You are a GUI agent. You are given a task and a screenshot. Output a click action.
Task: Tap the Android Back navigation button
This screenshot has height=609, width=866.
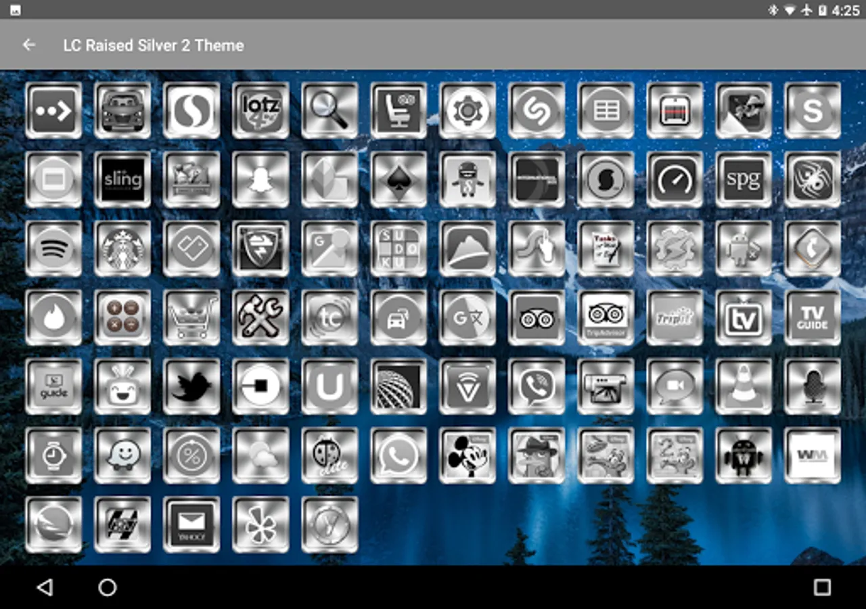pos(45,587)
